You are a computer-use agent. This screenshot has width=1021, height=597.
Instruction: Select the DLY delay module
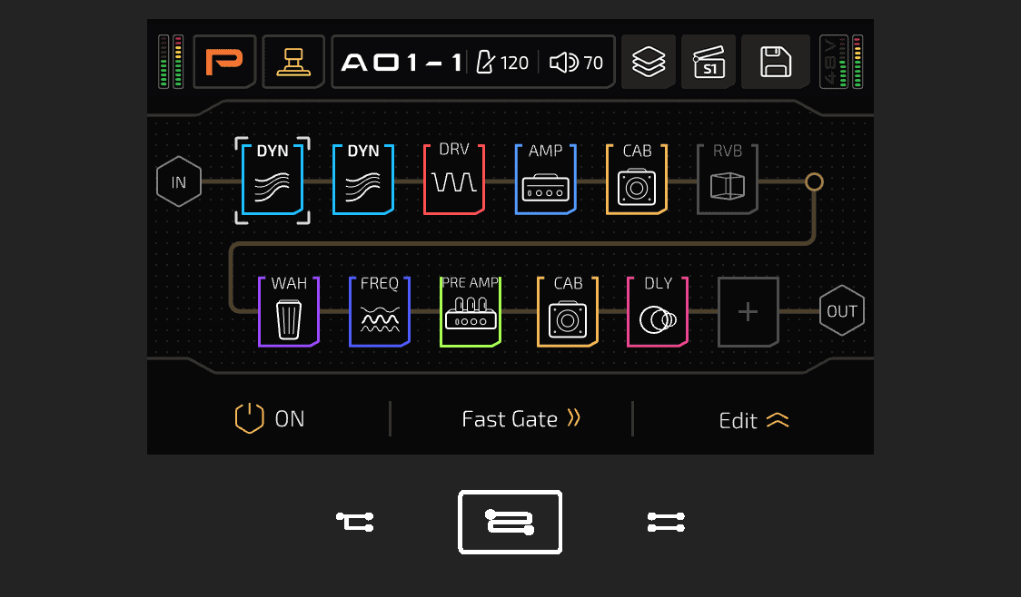tap(658, 311)
